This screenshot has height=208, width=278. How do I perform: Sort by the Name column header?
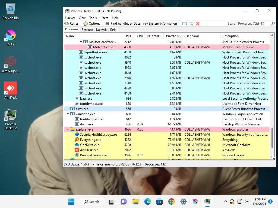click(91, 36)
